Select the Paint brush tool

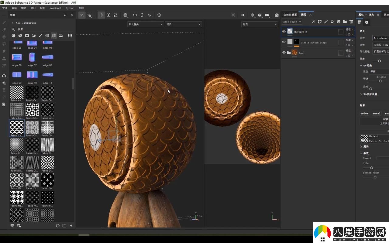(x=4, y=22)
